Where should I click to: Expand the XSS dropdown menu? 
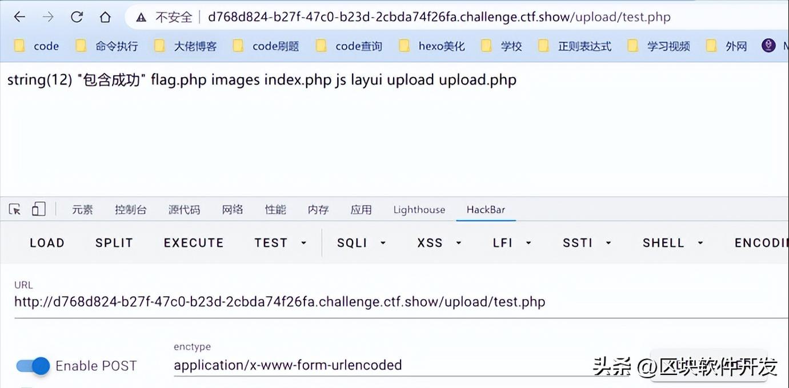point(439,242)
